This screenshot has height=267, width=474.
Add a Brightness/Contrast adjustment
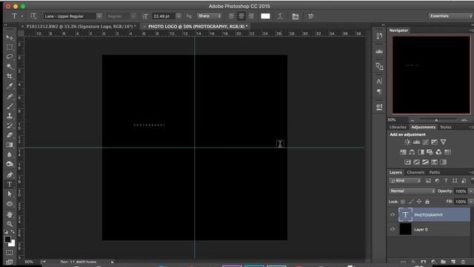coord(407,142)
